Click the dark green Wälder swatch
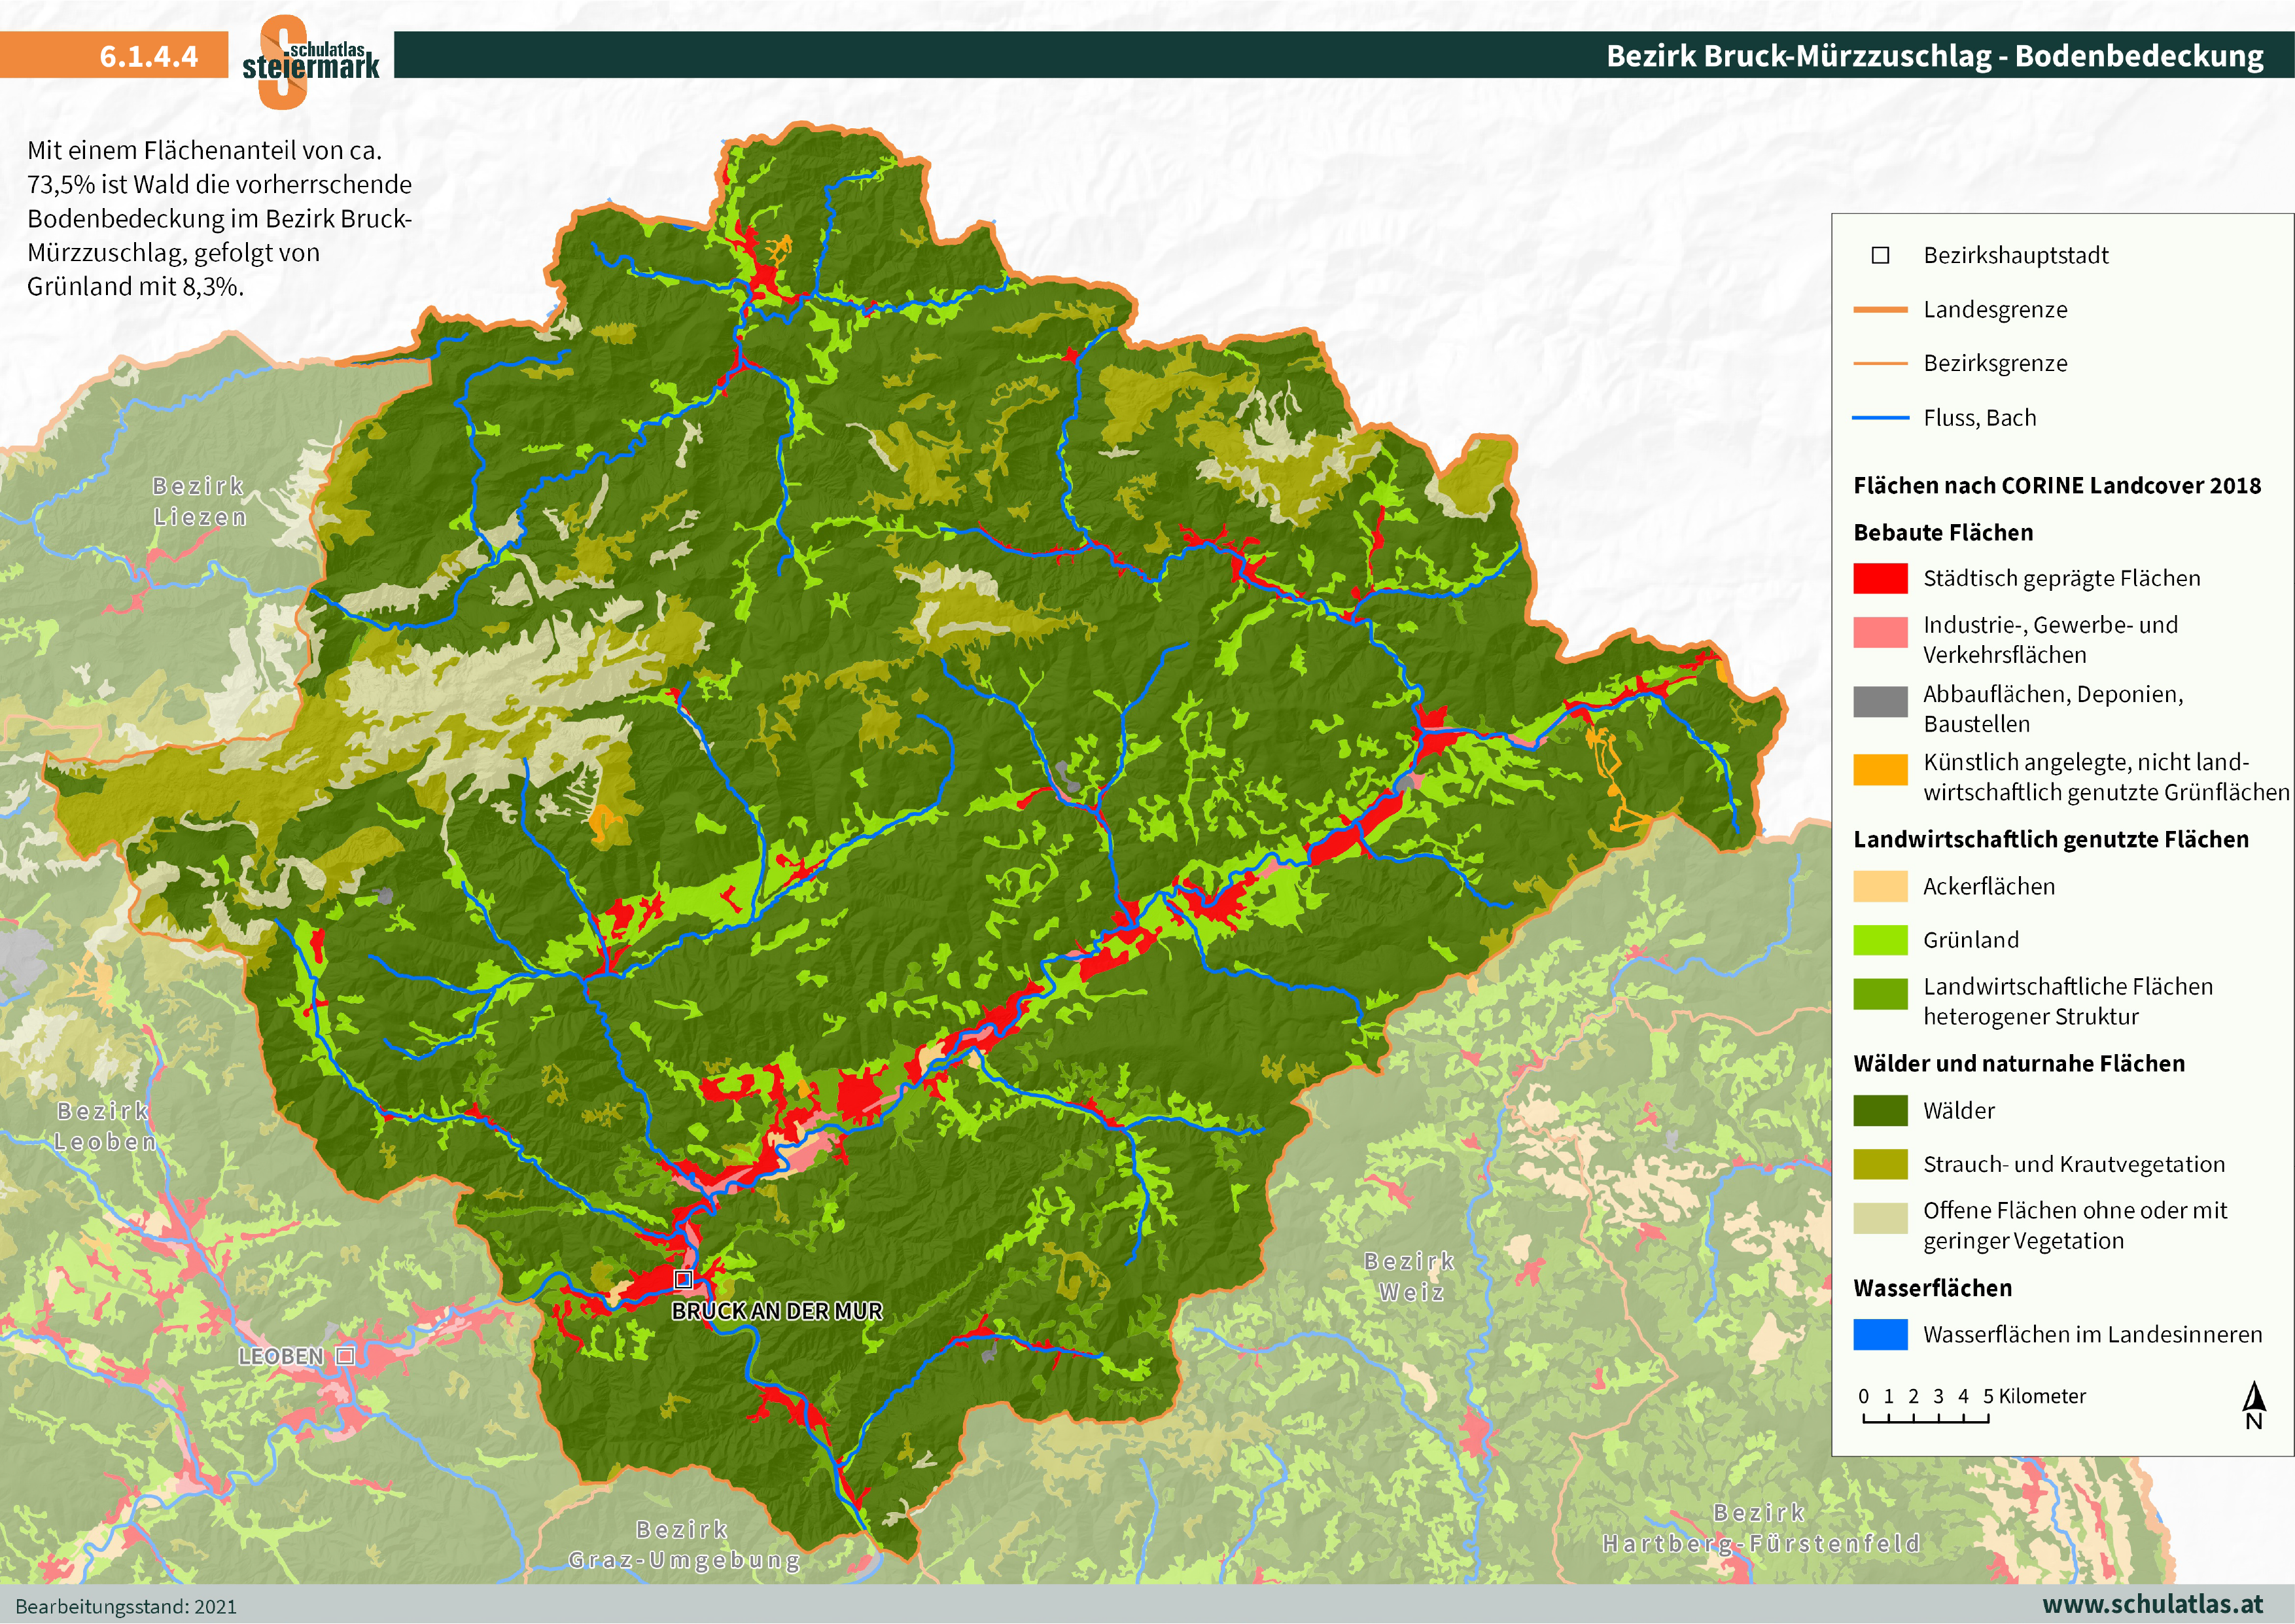 [1880, 1111]
